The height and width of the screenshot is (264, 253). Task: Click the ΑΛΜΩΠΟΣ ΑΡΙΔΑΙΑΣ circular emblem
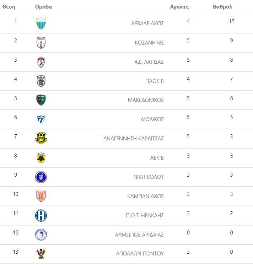pyautogui.click(x=41, y=234)
